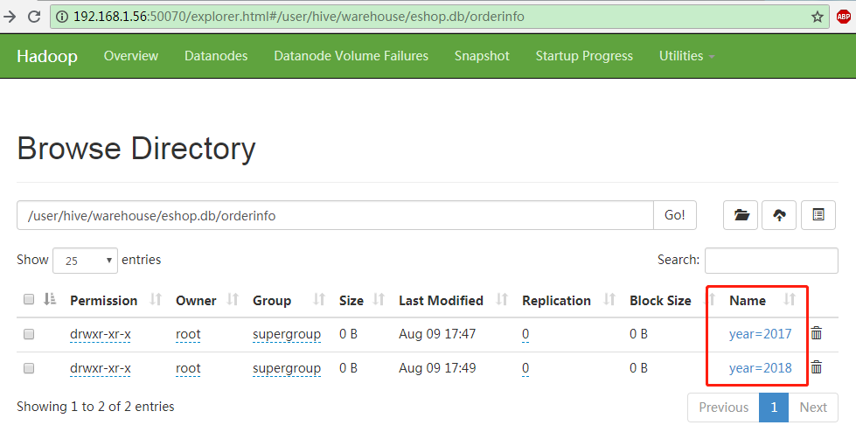Go to the Next page of results

812,408
